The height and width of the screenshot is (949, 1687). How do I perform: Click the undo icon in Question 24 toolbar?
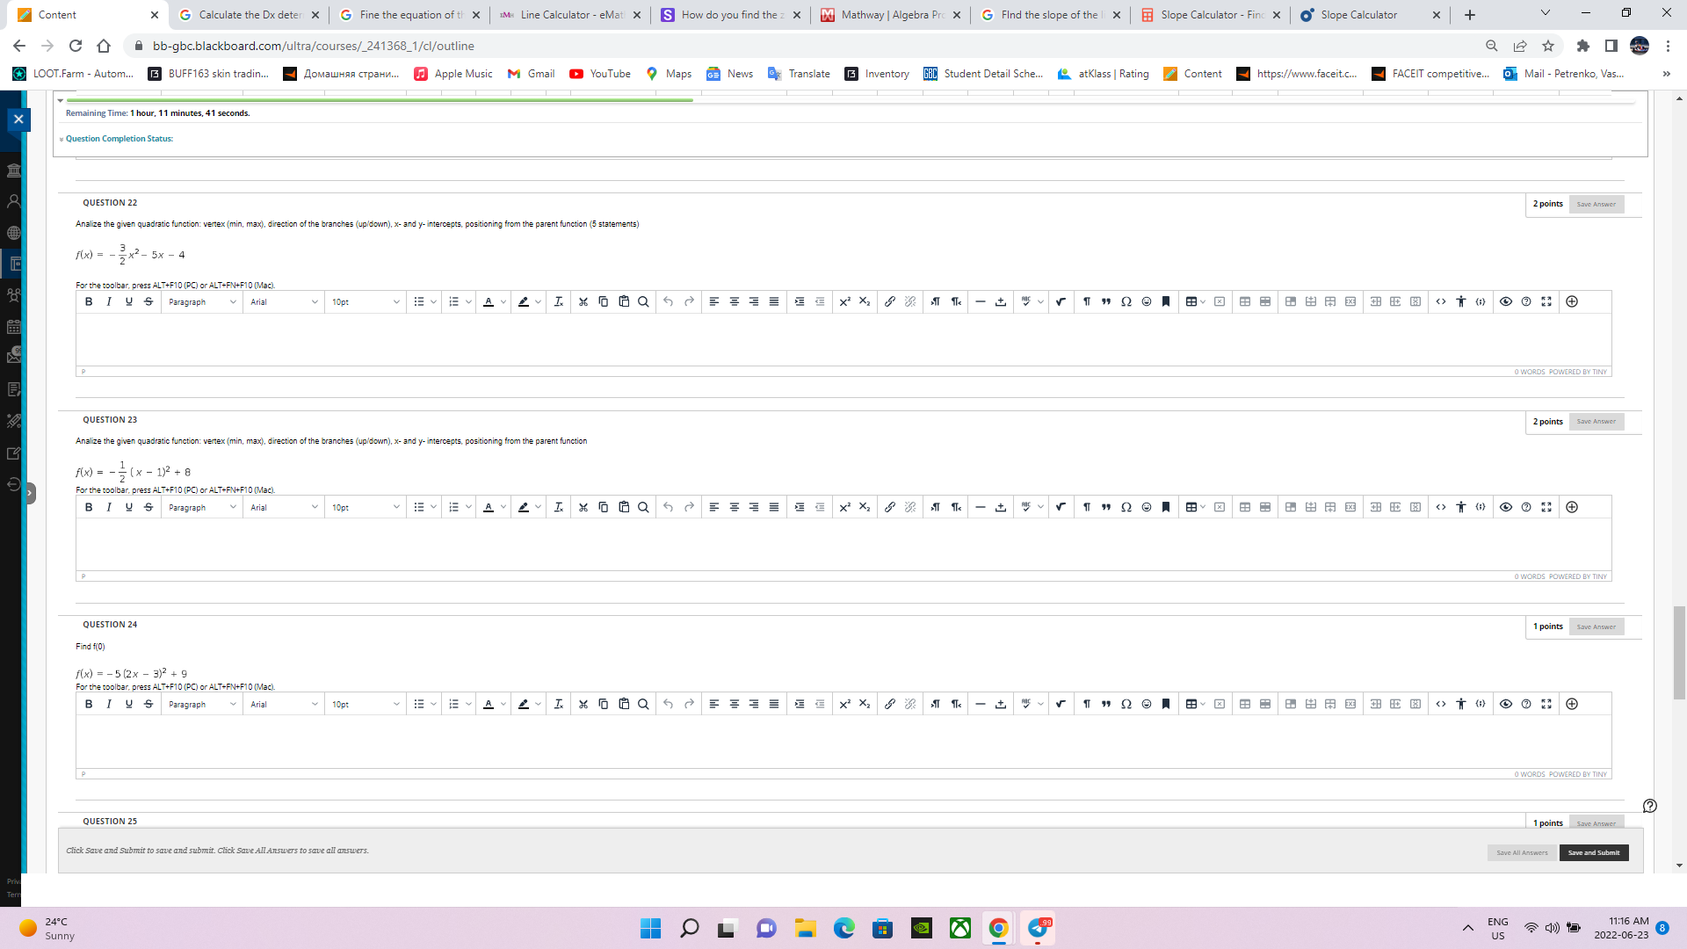[668, 704]
